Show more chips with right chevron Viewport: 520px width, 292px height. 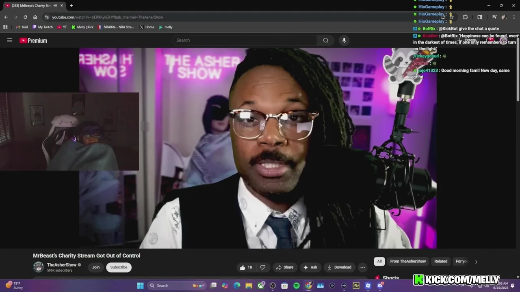[x=476, y=262]
